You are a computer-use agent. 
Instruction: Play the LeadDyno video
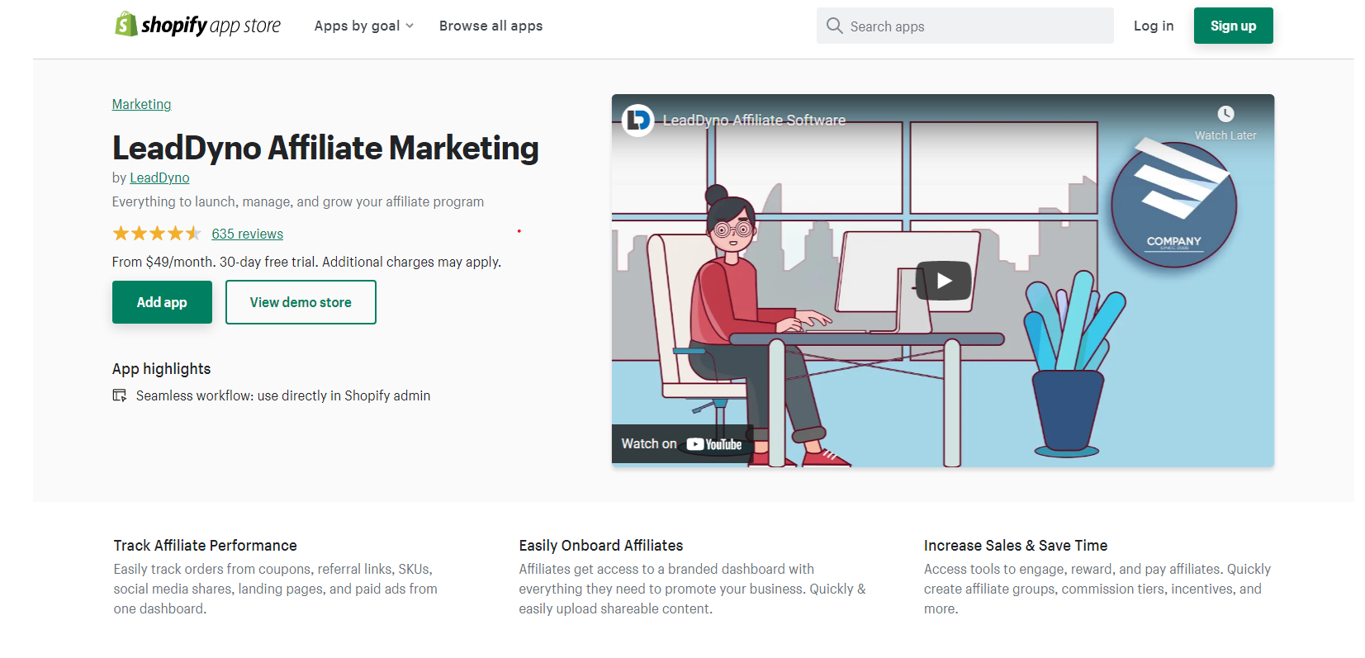pos(944,281)
